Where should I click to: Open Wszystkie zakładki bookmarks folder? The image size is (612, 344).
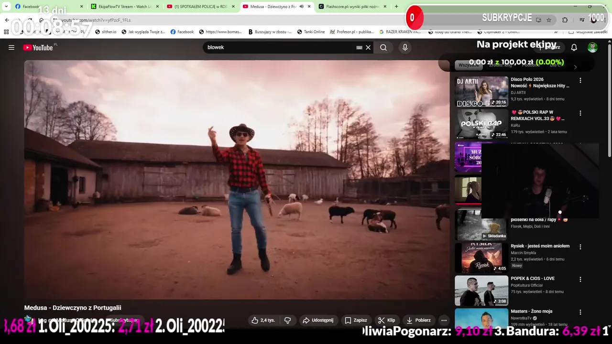(588, 32)
